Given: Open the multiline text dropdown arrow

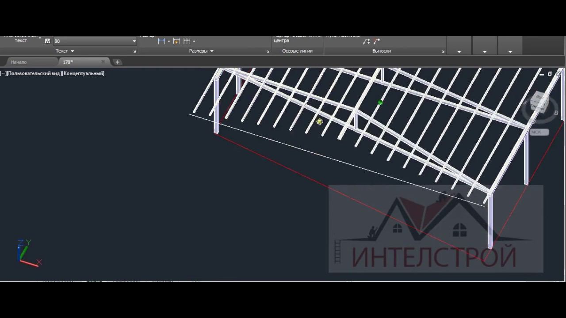Looking at the screenshot, I should coord(40,39).
